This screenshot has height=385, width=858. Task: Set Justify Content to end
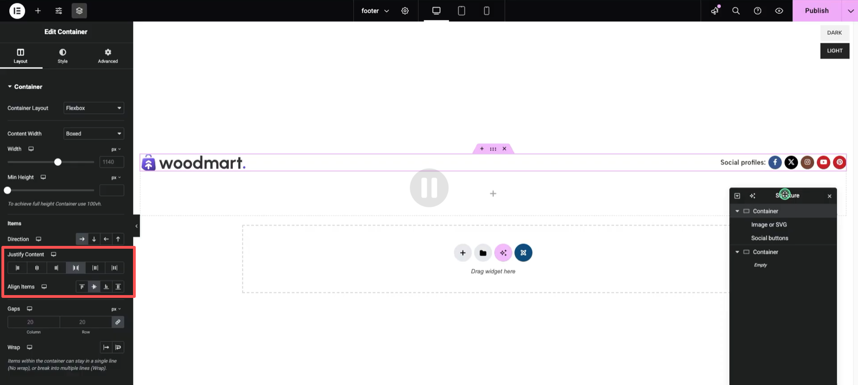click(56, 268)
